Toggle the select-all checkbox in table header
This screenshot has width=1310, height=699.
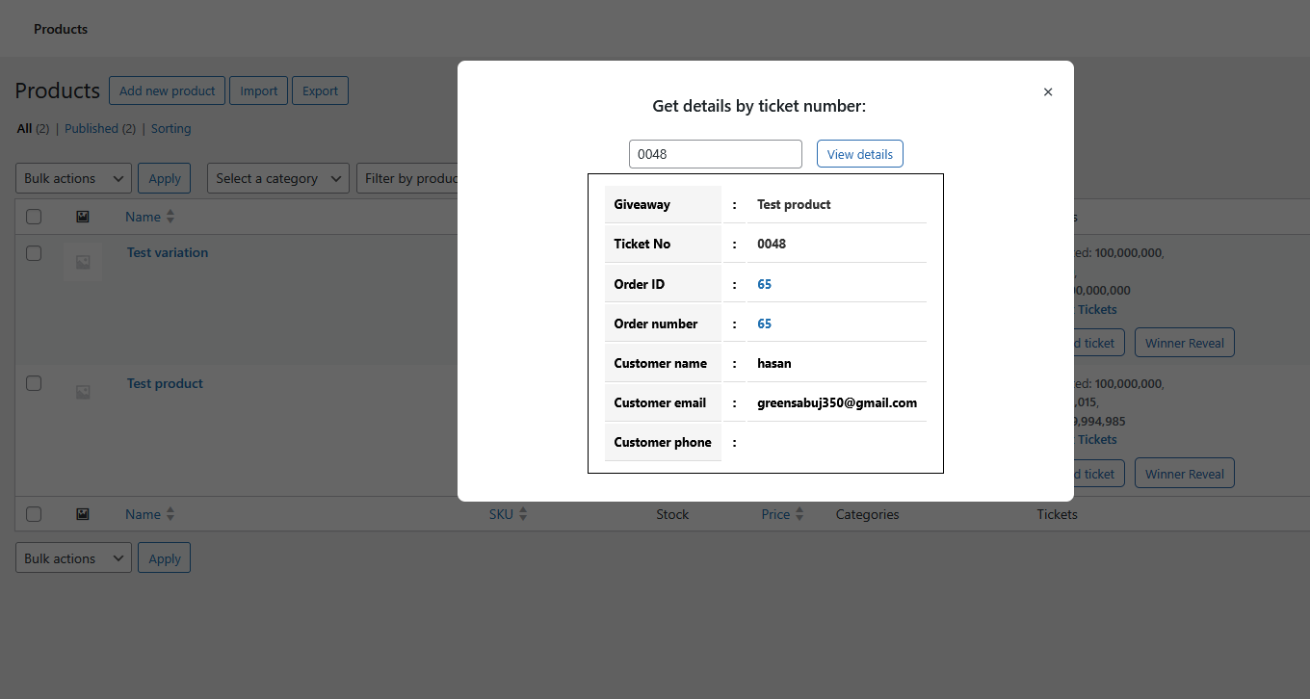34,217
